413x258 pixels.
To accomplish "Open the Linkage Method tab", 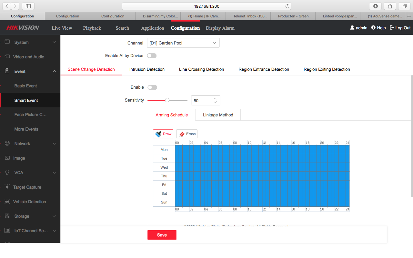I will pyautogui.click(x=218, y=115).
